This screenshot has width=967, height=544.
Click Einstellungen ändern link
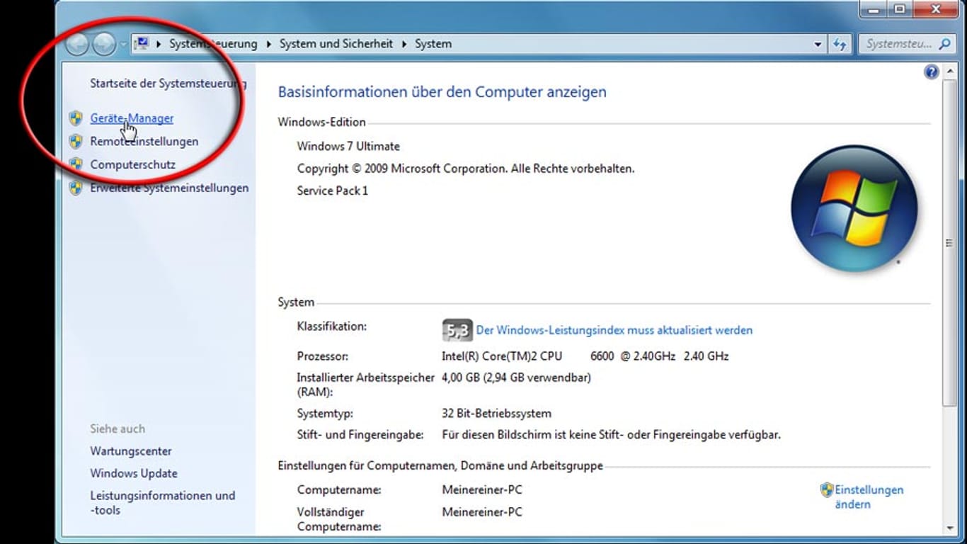pos(869,497)
